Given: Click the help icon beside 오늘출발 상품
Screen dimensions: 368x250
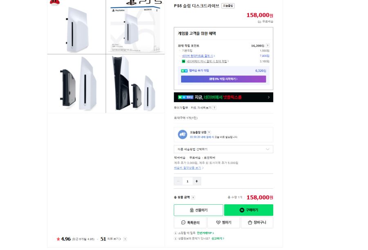Looking at the screenshot, I should [x=209, y=132].
